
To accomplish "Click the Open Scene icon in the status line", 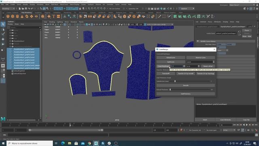I will click(23, 9).
